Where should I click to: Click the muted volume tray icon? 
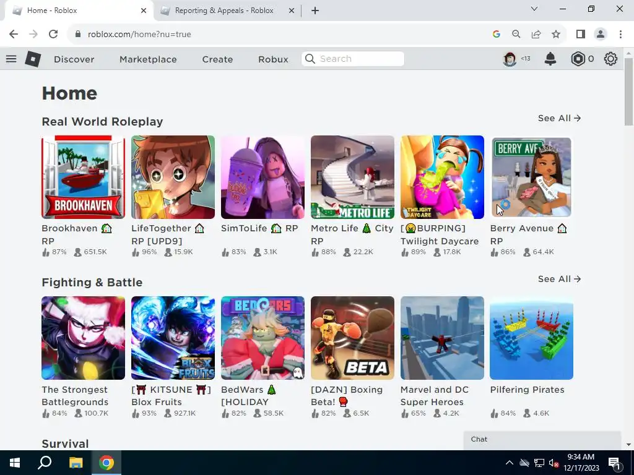click(554, 463)
